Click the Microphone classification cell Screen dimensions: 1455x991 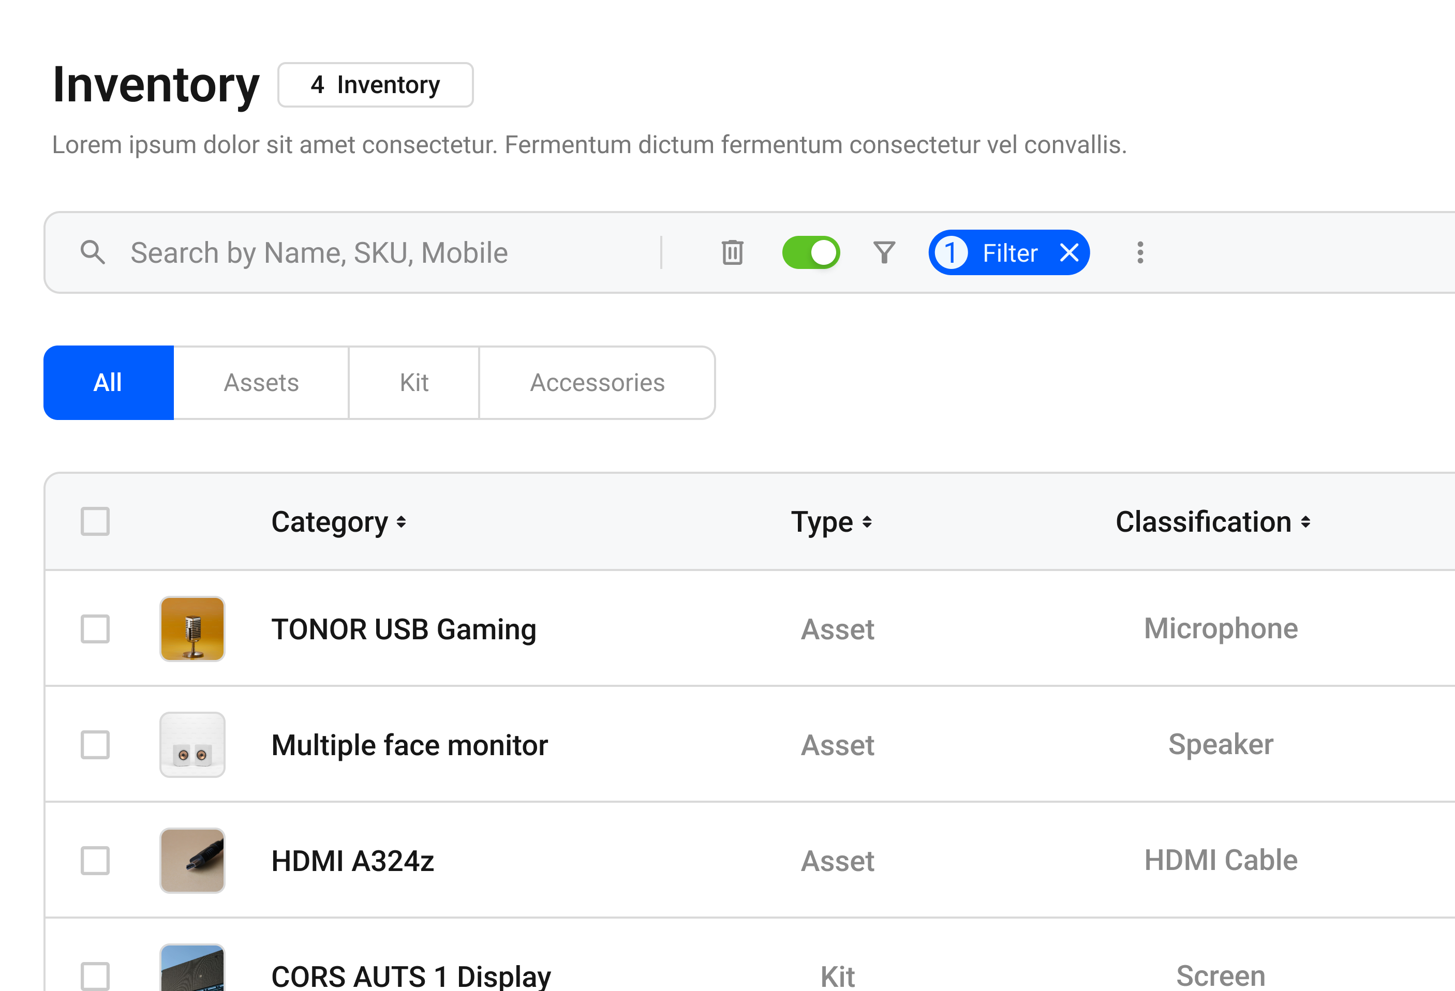tap(1221, 628)
